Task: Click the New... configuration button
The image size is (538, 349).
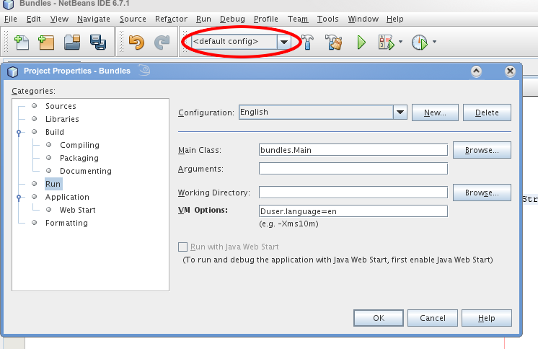Action: pyautogui.click(x=435, y=112)
